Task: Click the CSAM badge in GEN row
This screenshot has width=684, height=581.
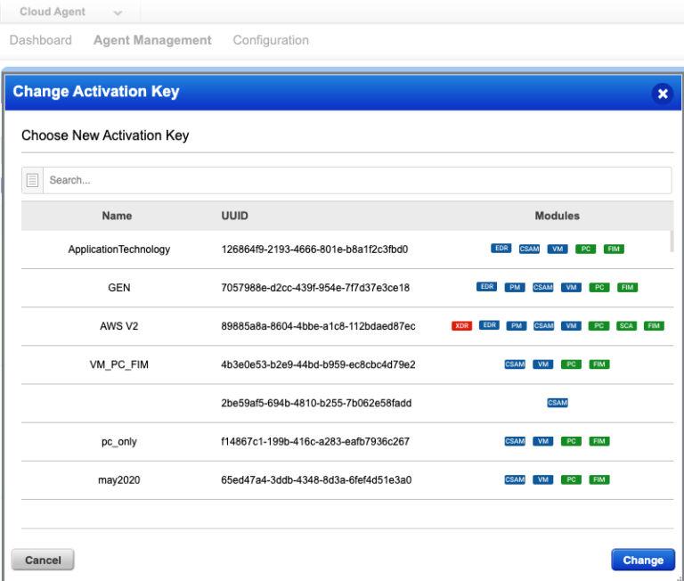Action: point(542,287)
